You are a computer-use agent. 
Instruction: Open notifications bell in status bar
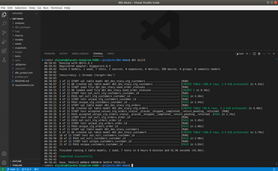pos(274,169)
